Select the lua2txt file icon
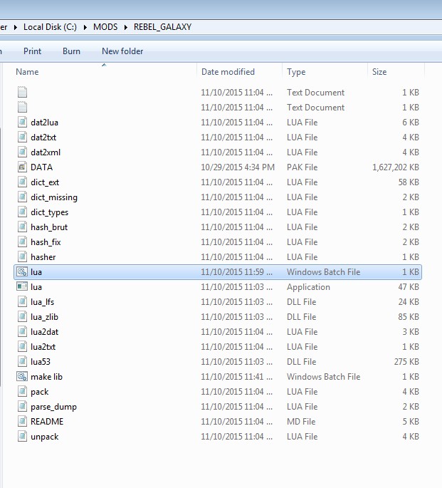Image resolution: width=442 pixels, height=488 pixels. [x=22, y=346]
